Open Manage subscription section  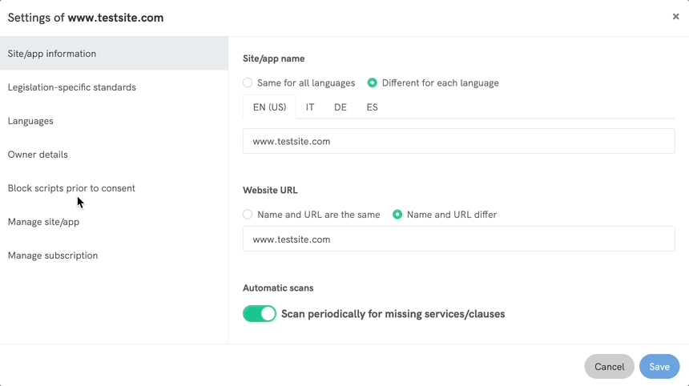click(x=53, y=255)
